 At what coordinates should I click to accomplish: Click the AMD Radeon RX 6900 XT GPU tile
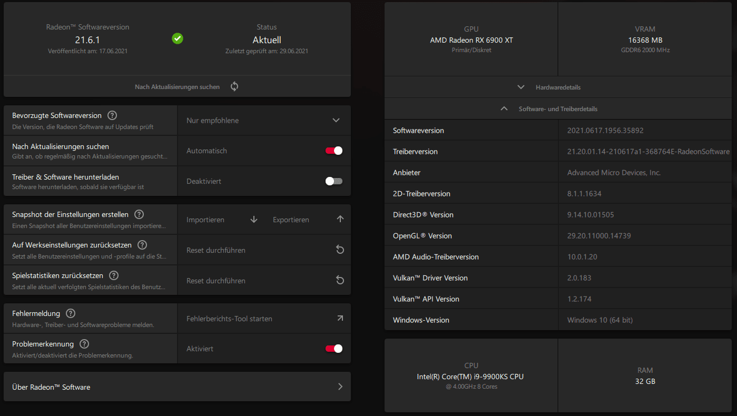coord(471,39)
